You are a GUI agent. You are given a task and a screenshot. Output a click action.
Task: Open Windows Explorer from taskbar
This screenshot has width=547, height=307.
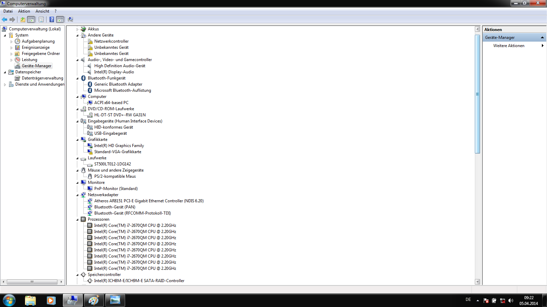tap(30, 300)
